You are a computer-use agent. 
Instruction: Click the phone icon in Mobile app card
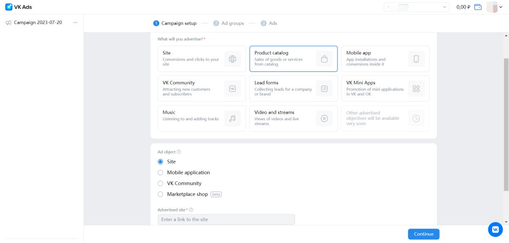pos(416,59)
